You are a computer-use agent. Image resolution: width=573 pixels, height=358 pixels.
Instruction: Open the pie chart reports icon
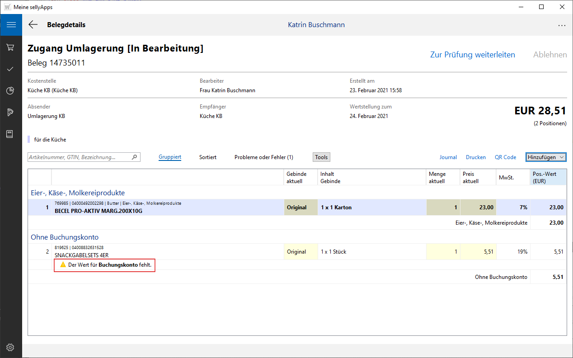point(11,91)
